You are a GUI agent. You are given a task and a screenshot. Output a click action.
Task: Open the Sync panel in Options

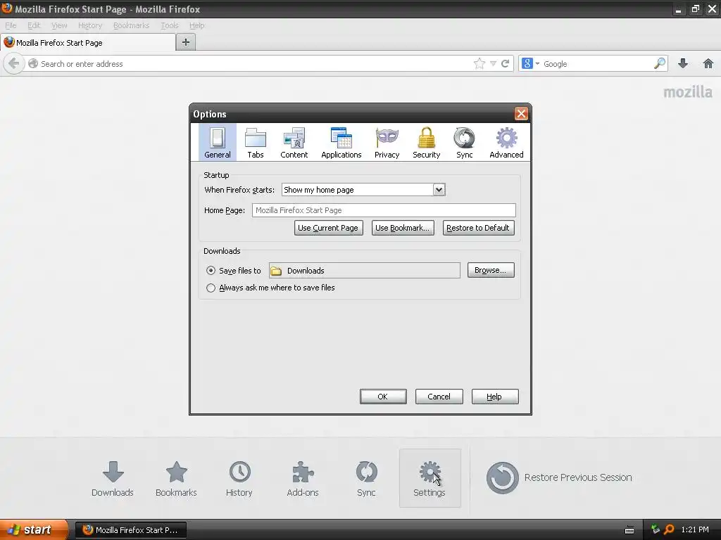[x=465, y=143]
